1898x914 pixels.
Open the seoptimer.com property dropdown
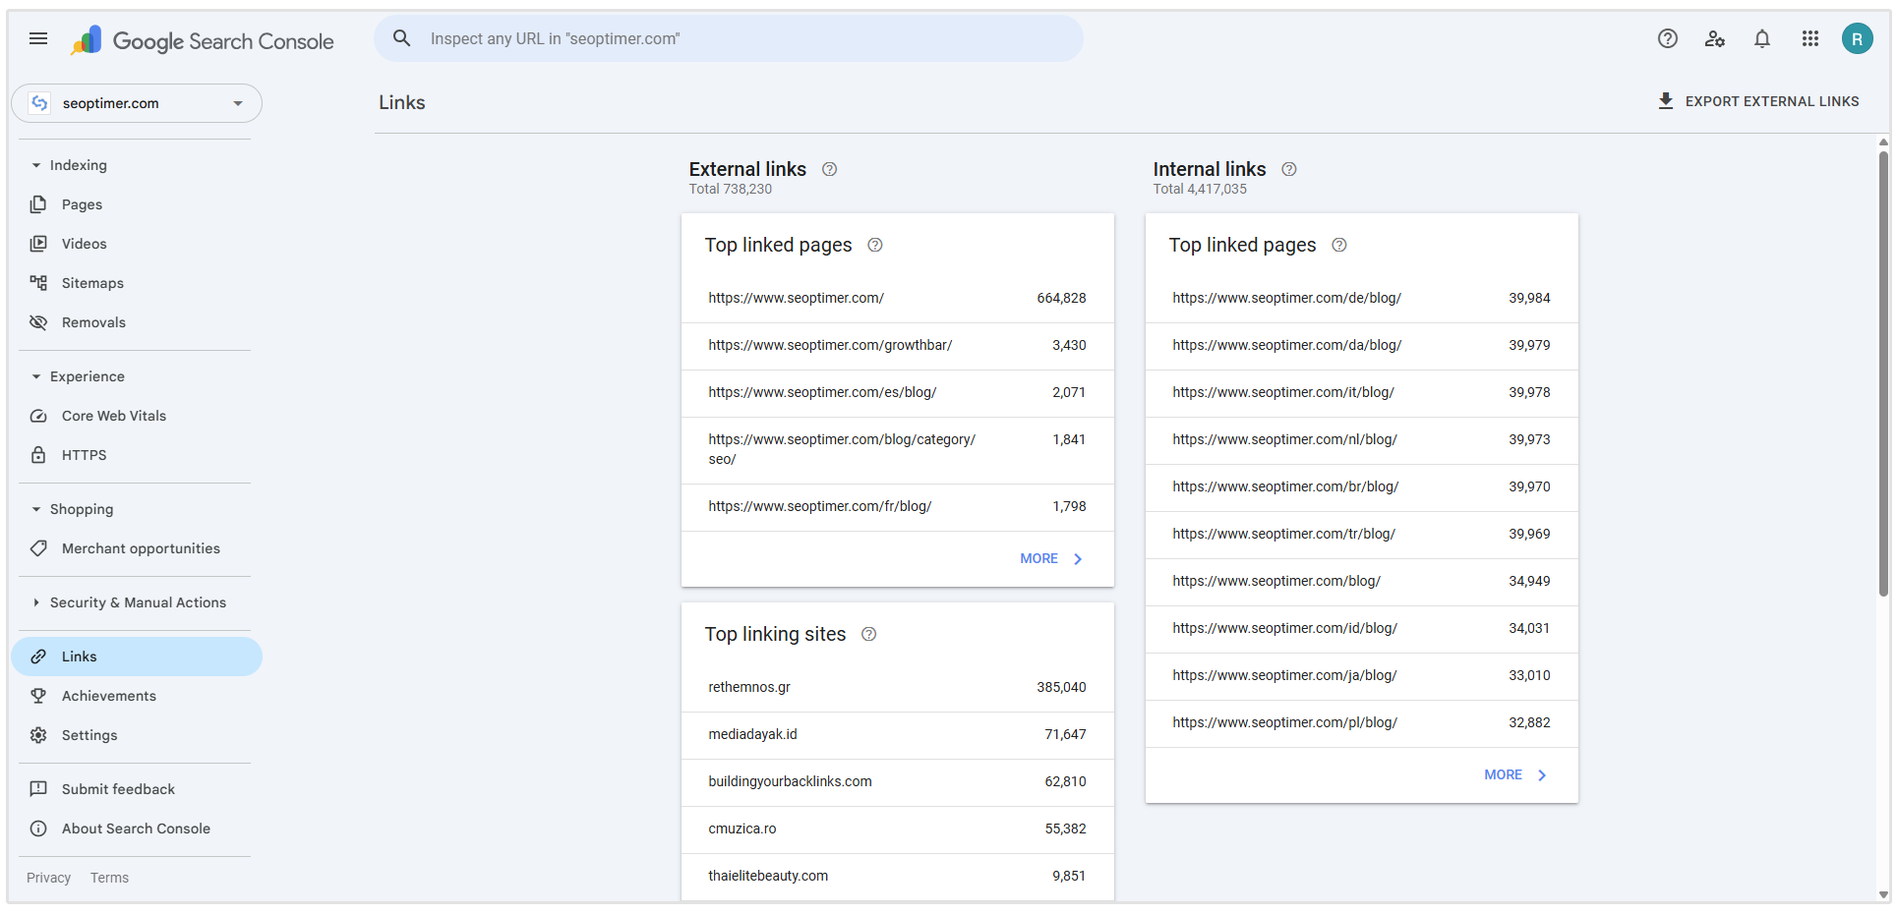[x=137, y=103]
